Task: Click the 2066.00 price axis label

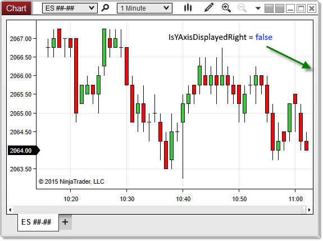Action: pyautogui.click(x=21, y=76)
